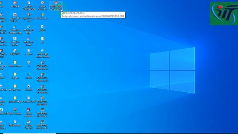
Task: Open the WhatsApp Boom Sender shortcut
Action: 42,53
